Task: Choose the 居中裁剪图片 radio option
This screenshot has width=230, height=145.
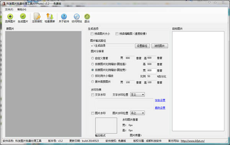Action: (92, 82)
